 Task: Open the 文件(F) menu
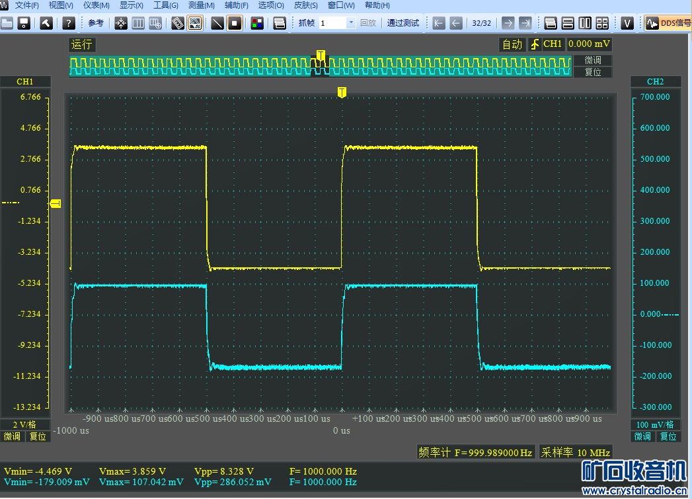coord(27,5)
